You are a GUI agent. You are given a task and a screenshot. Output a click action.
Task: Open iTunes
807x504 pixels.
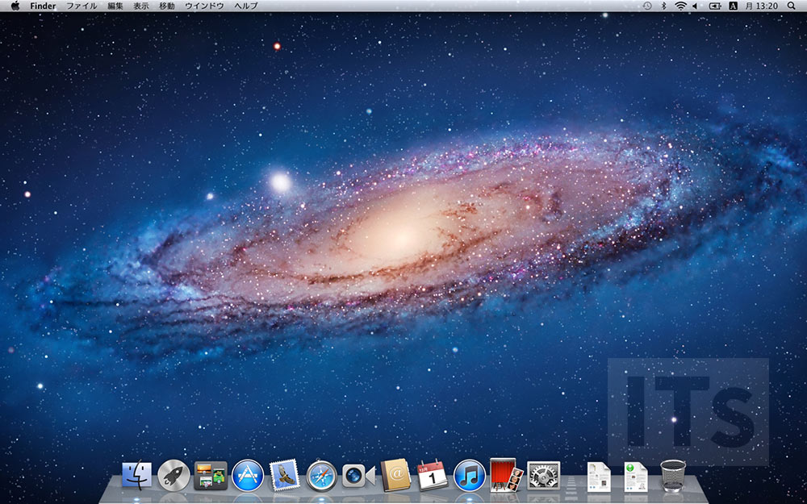pyautogui.click(x=468, y=476)
